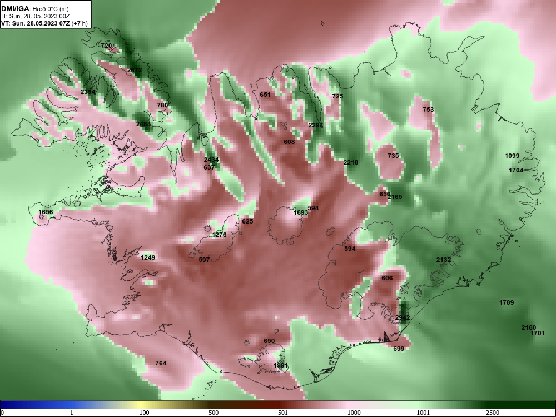Pick the 780 map value
The height and width of the screenshot is (417, 556).
pyautogui.click(x=162, y=105)
